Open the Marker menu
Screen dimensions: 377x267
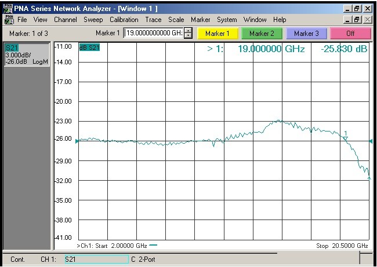point(201,20)
